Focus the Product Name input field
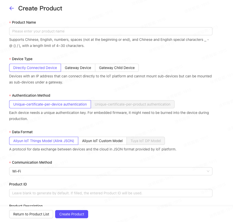 tap(111, 31)
